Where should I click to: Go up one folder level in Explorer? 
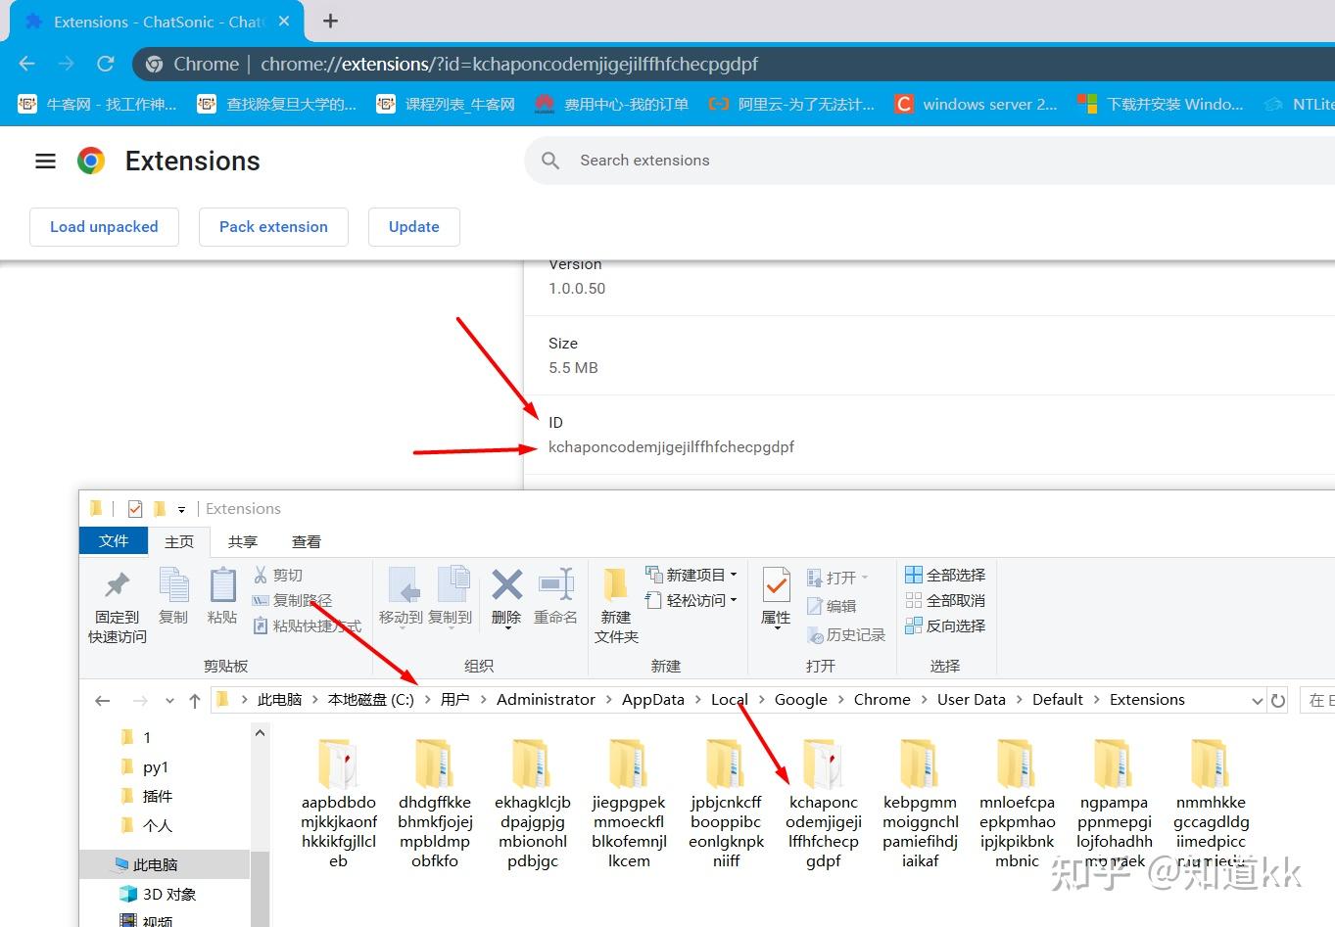point(195,700)
